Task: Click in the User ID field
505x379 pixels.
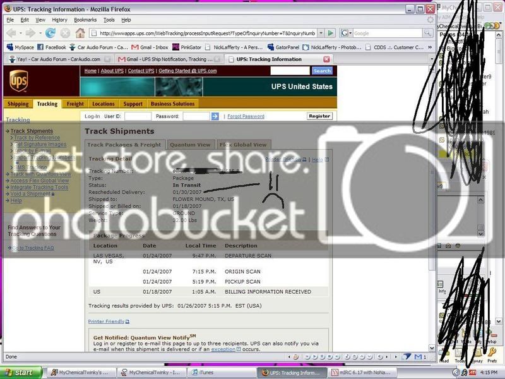Action: point(138,116)
